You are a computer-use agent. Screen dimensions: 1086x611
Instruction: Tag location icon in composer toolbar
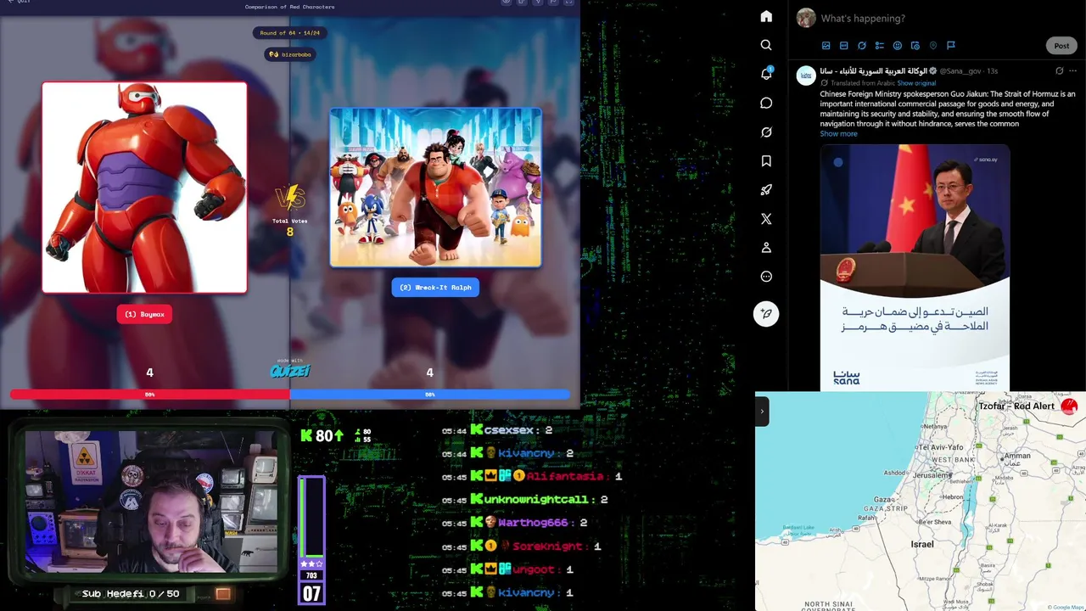(932, 46)
